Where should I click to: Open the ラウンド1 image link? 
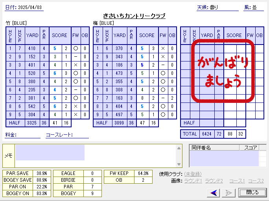click(193, 181)
